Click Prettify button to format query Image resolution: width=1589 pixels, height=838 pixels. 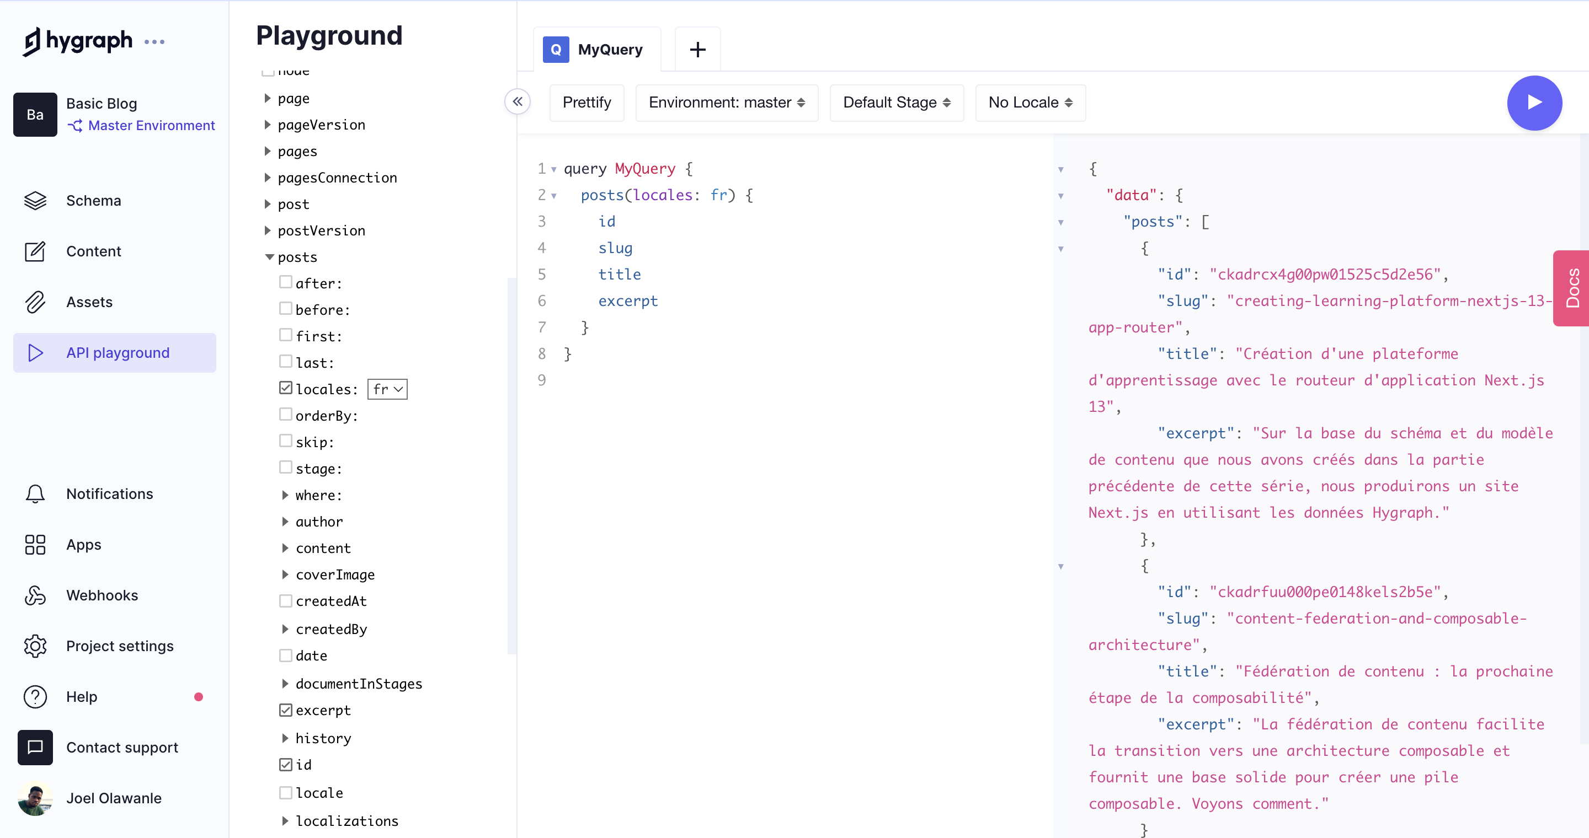586,102
